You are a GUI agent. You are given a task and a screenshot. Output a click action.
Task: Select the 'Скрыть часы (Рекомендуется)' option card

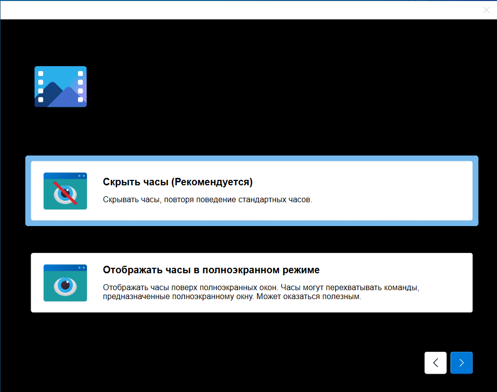pyautogui.click(x=252, y=191)
